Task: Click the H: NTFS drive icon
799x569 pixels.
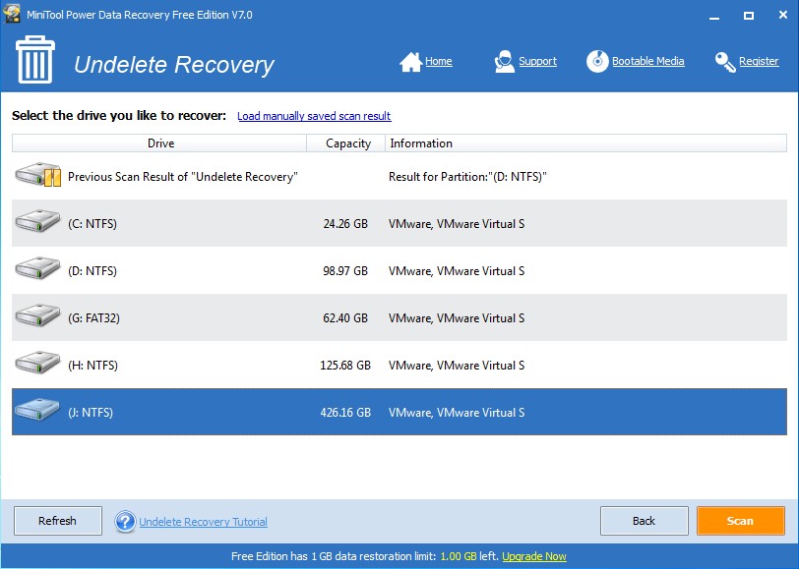Action: [37, 363]
